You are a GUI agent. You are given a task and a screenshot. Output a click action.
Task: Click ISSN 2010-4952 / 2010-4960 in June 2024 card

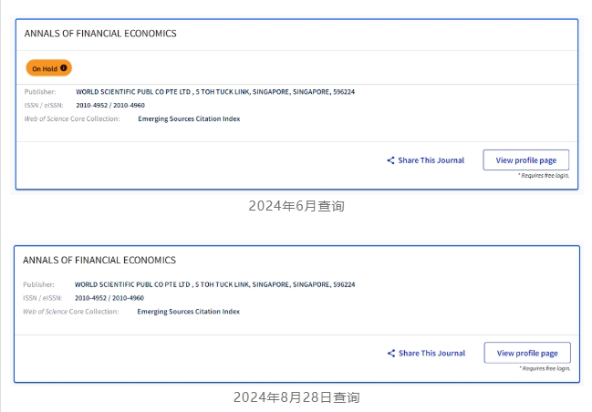[110, 105]
